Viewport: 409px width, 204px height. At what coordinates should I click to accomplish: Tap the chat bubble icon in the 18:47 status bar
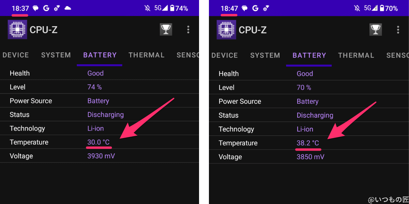(244, 8)
